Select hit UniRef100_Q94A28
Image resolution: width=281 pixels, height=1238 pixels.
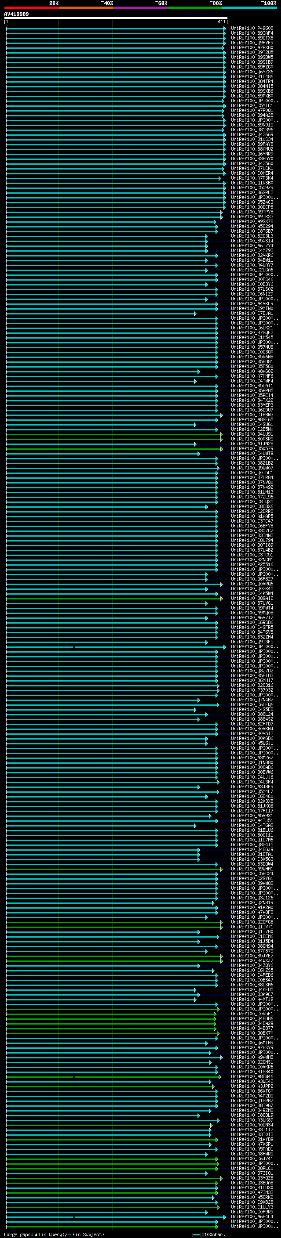click(252, 115)
